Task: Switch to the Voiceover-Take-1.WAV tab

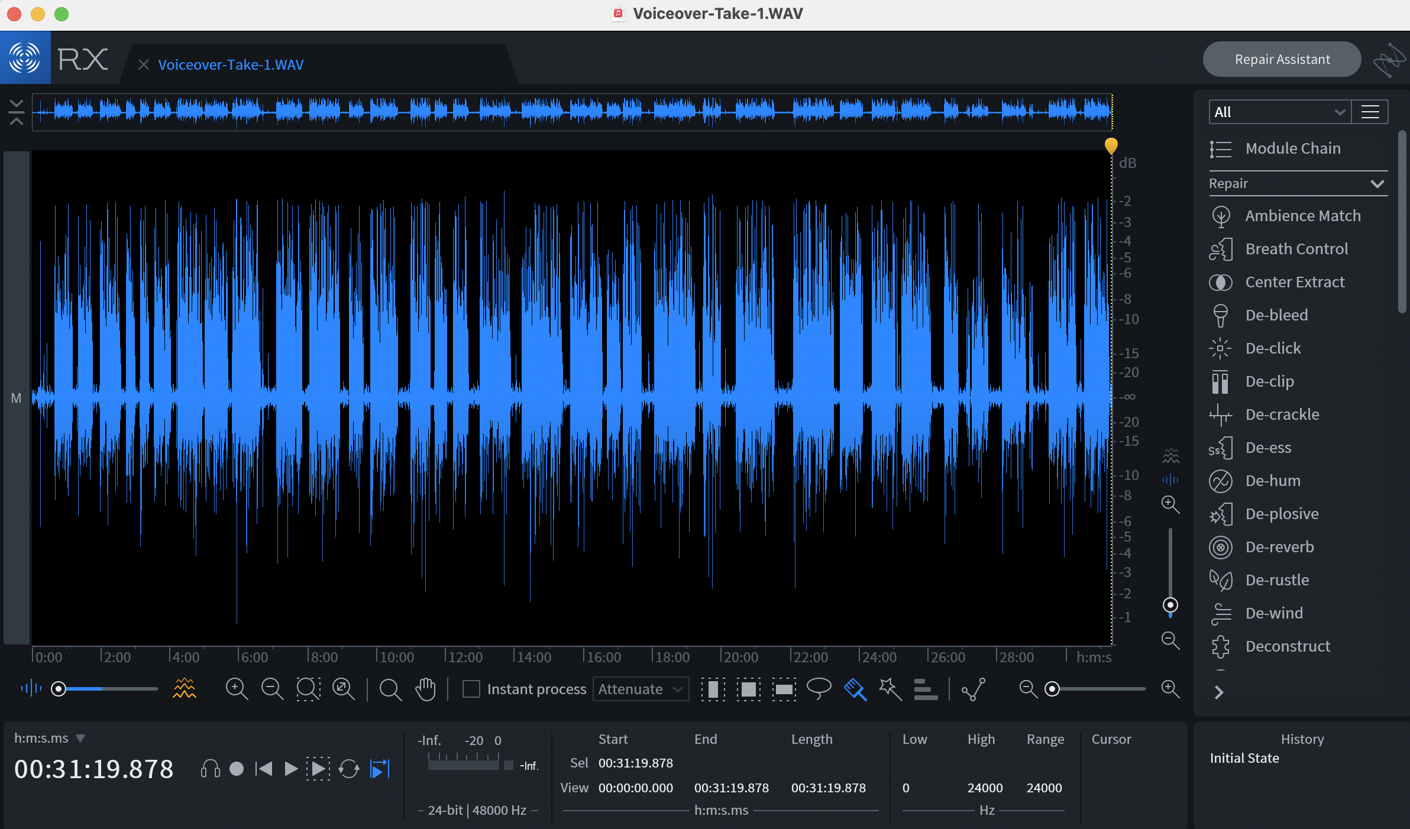Action: click(231, 64)
